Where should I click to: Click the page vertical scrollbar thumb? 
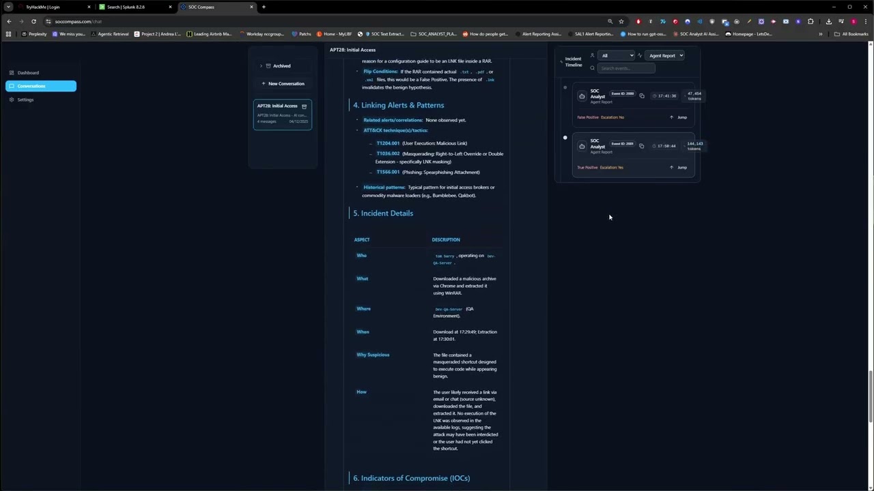coord(871,389)
